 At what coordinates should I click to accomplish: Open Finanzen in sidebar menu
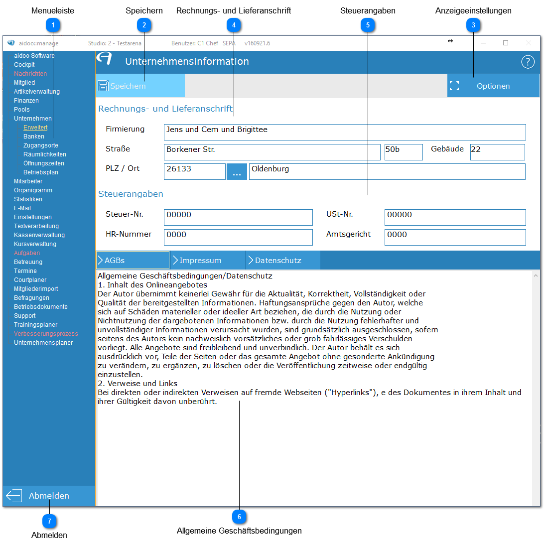click(x=26, y=100)
